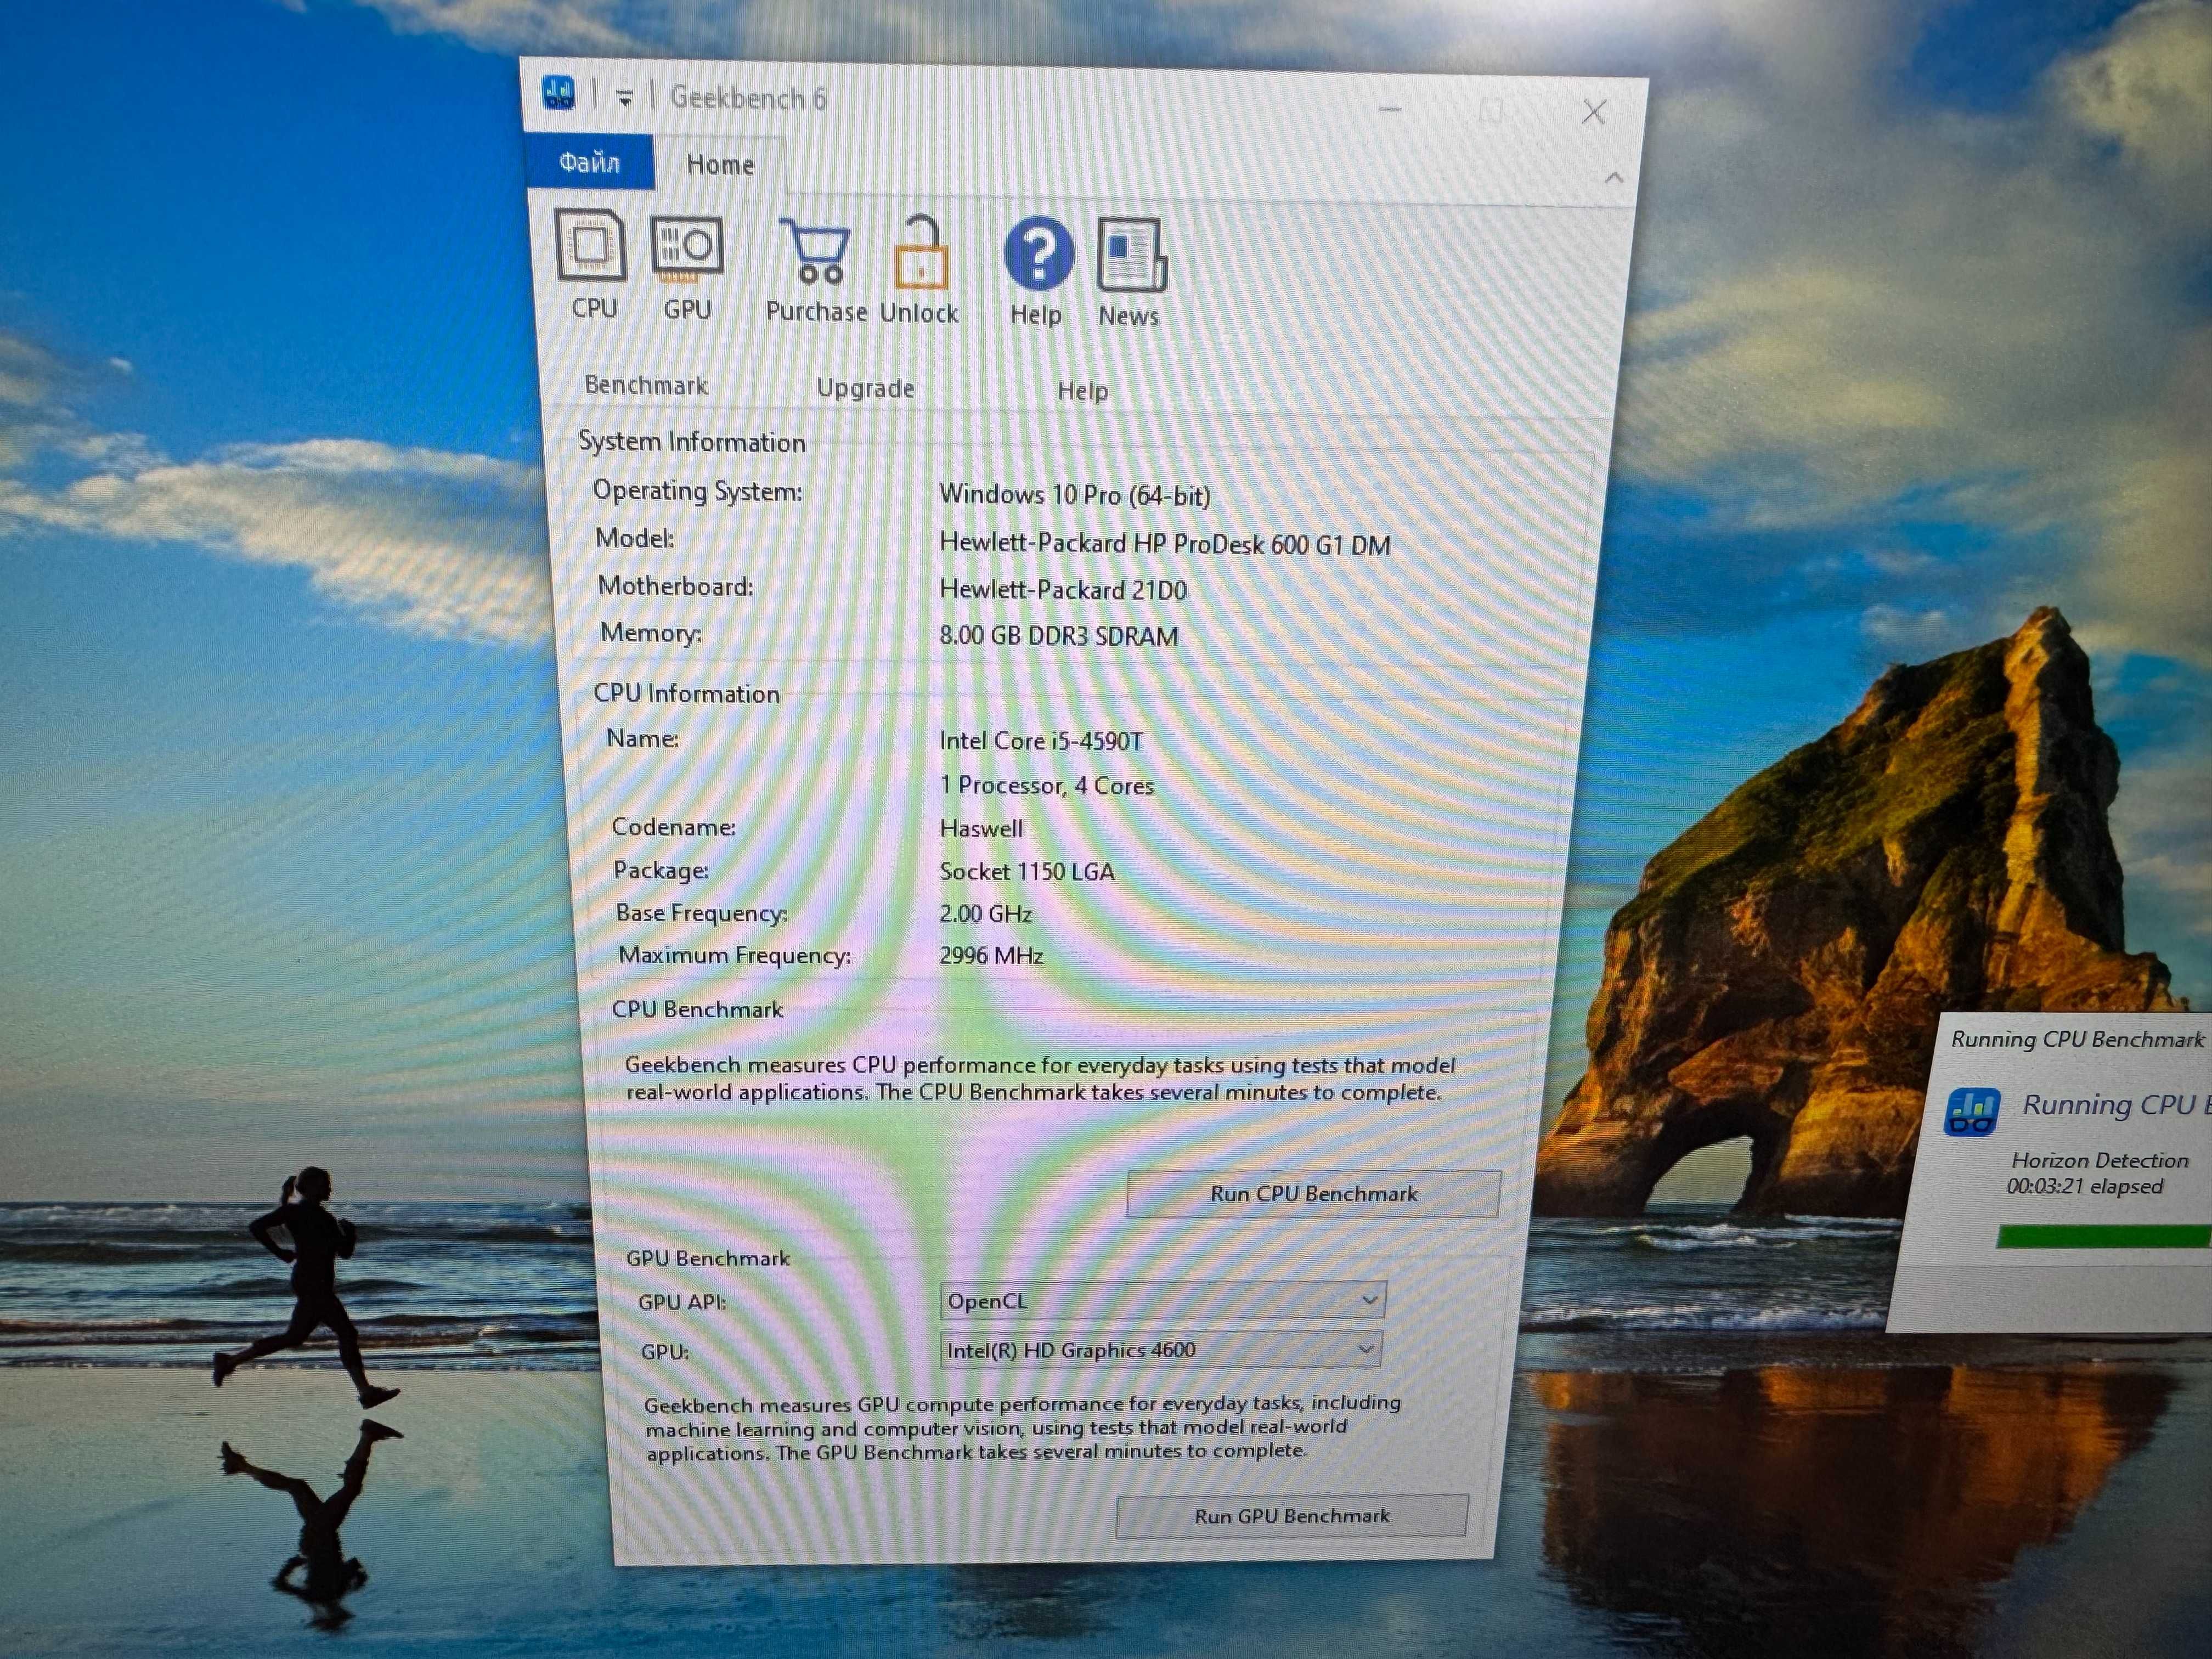This screenshot has height=1659, width=2212.
Task: Click the 'Upgrade' ribbon group label
Action: pos(865,388)
